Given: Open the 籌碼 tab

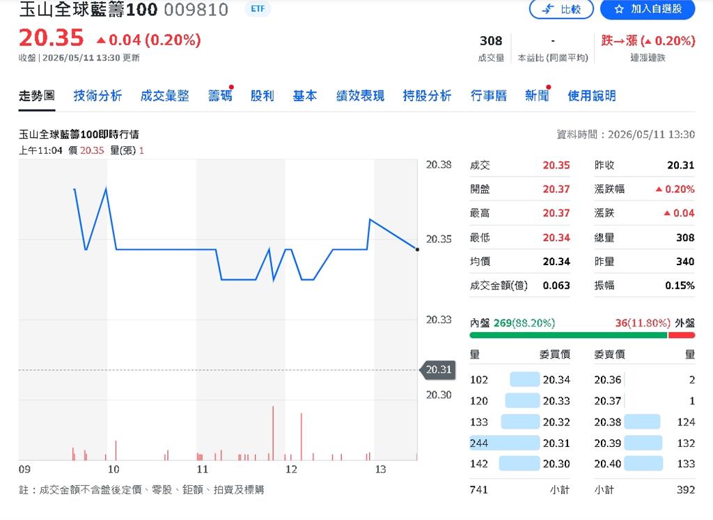Looking at the screenshot, I should click(x=220, y=96).
